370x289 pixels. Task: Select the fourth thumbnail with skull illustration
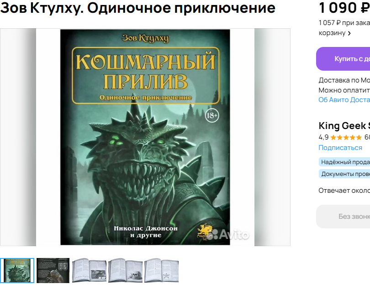(125, 270)
